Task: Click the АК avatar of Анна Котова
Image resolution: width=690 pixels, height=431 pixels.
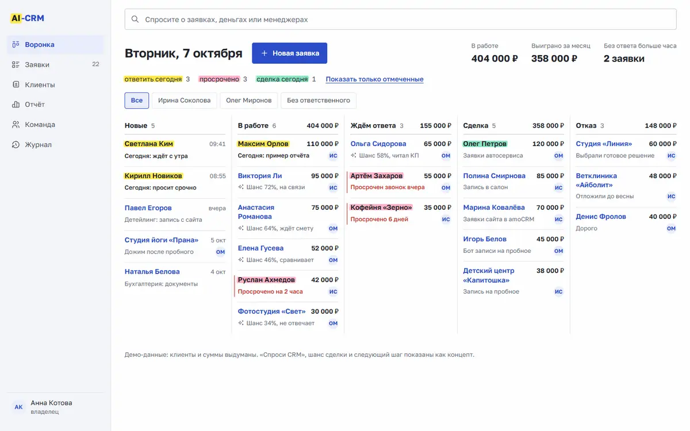Action: (18, 407)
